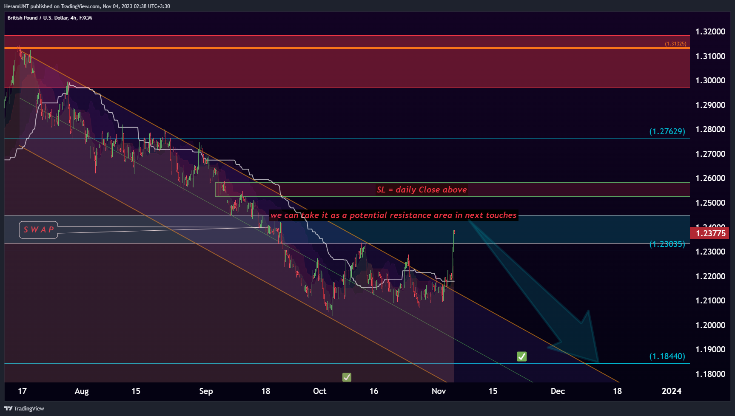Click the Sep label on time axis
This screenshot has height=416, width=735.
click(x=206, y=391)
